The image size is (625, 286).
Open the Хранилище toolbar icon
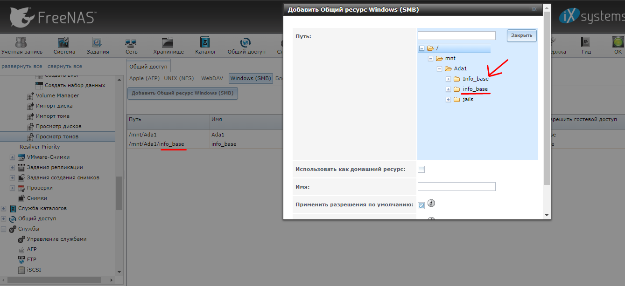pyautogui.click(x=168, y=42)
